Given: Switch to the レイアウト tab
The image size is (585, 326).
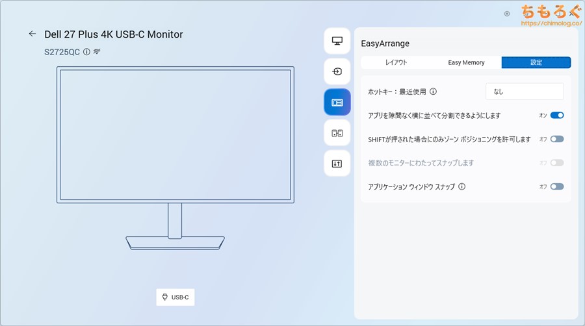Looking at the screenshot, I should (x=396, y=62).
